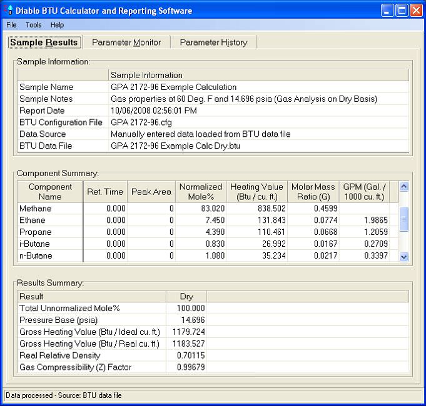Click the Component Name column header

point(50,192)
